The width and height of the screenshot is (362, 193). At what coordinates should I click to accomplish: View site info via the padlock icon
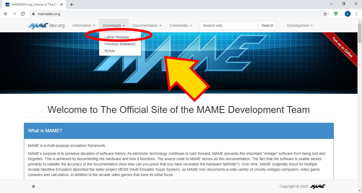click(33, 14)
